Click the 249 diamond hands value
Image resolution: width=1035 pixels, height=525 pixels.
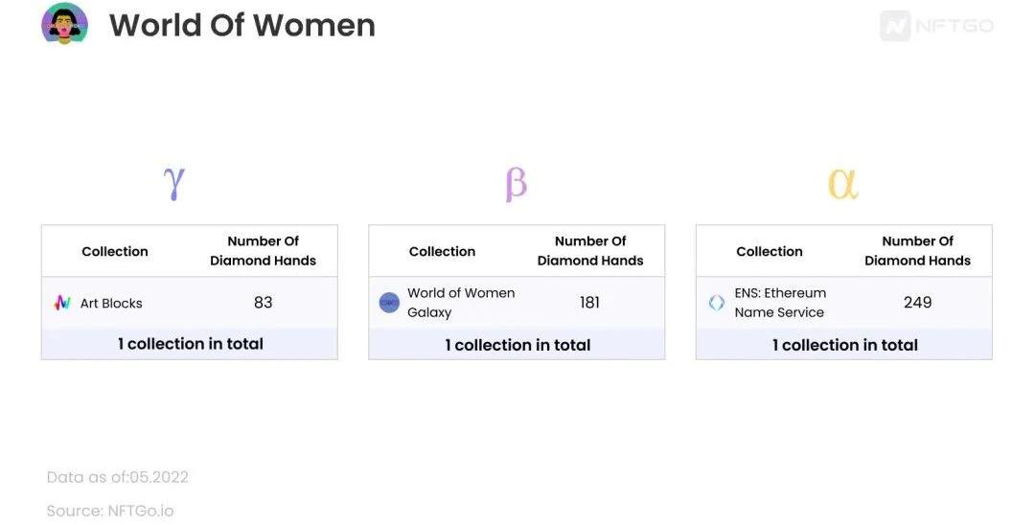(x=917, y=303)
